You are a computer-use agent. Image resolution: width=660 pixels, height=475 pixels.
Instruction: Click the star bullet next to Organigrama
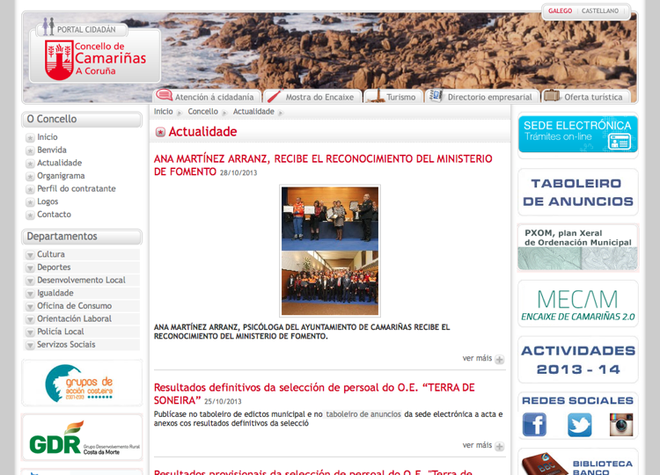pyautogui.click(x=30, y=176)
